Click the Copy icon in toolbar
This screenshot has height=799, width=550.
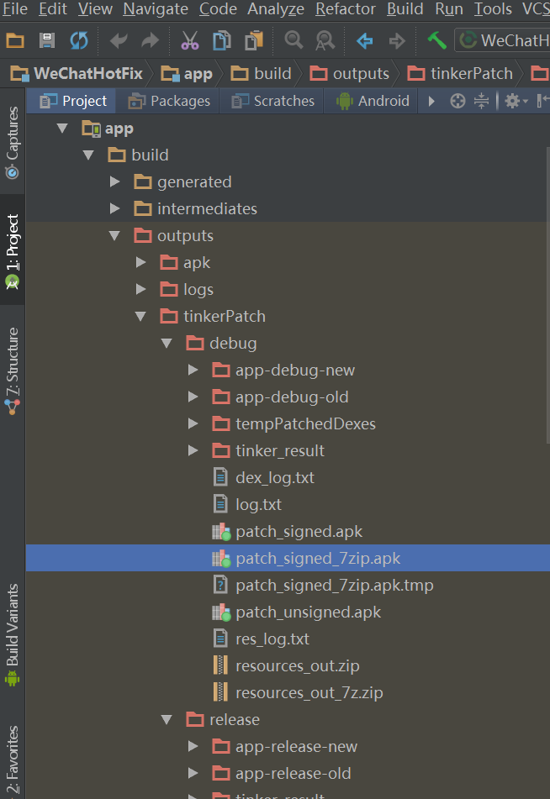point(221,40)
